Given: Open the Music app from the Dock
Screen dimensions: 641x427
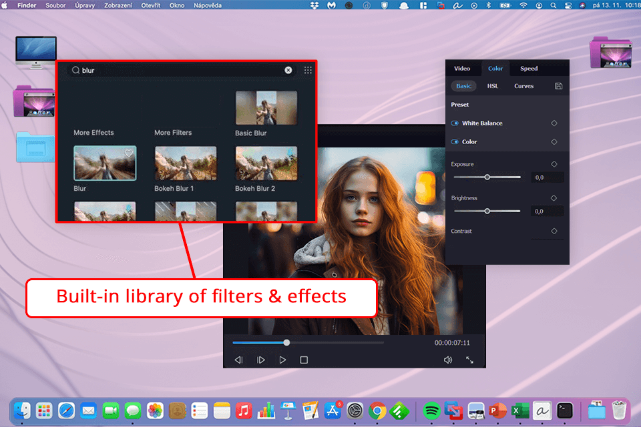Looking at the screenshot, I should click(x=244, y=411).
